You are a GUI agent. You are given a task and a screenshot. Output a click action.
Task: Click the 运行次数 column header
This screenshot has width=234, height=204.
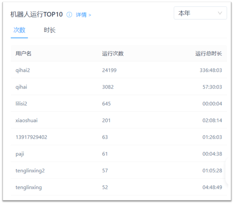113,54
